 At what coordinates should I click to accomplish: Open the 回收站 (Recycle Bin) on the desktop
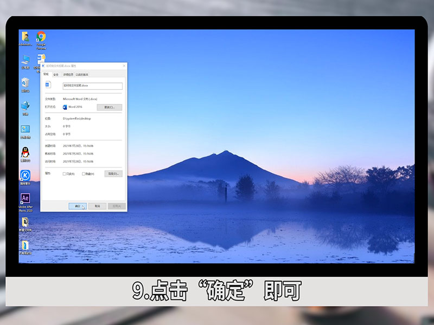click(24, 82)
